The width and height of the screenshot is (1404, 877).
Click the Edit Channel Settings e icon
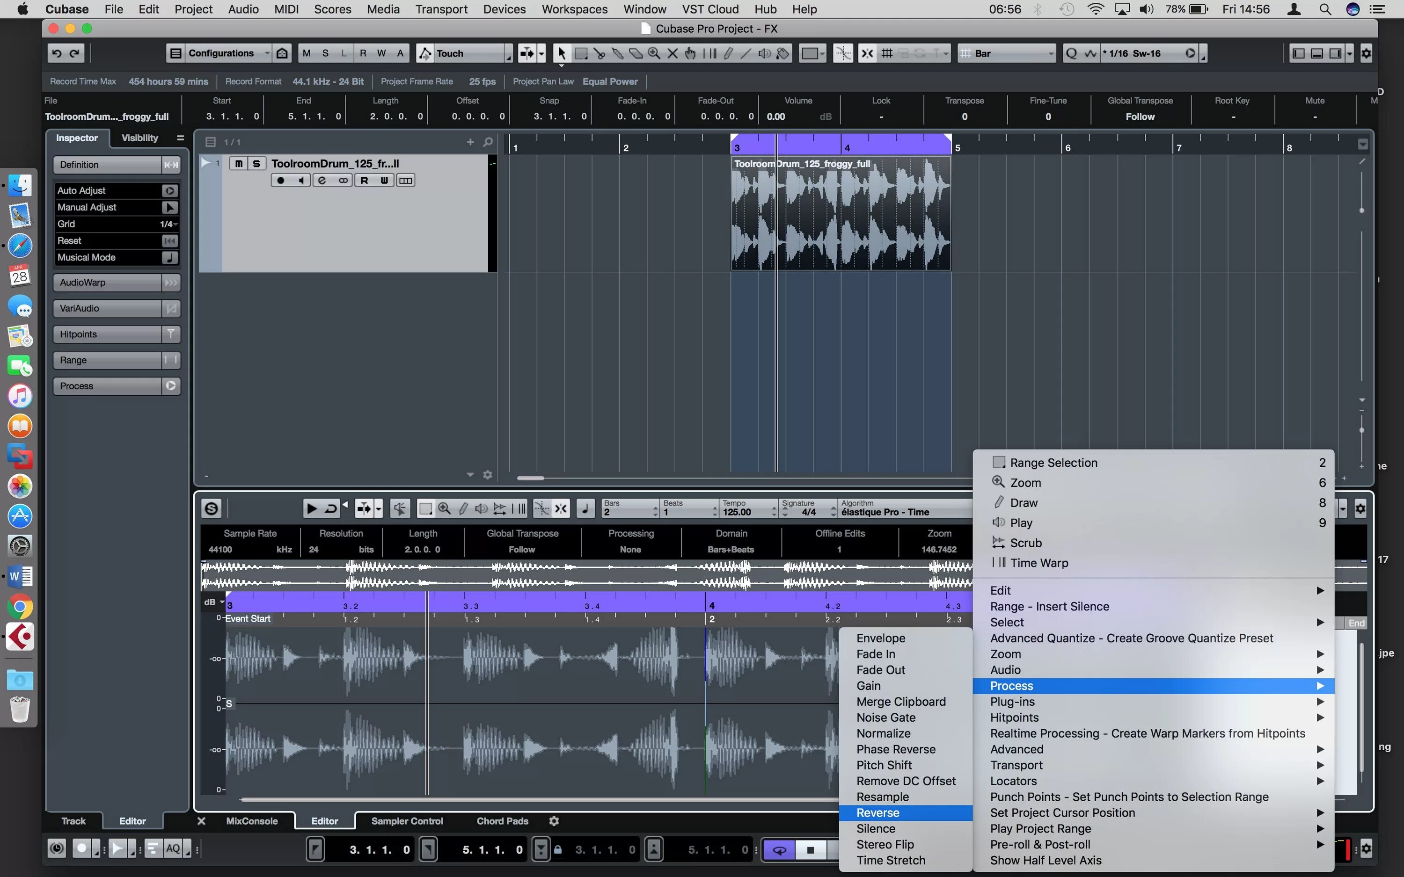click(x=322, y=181)
